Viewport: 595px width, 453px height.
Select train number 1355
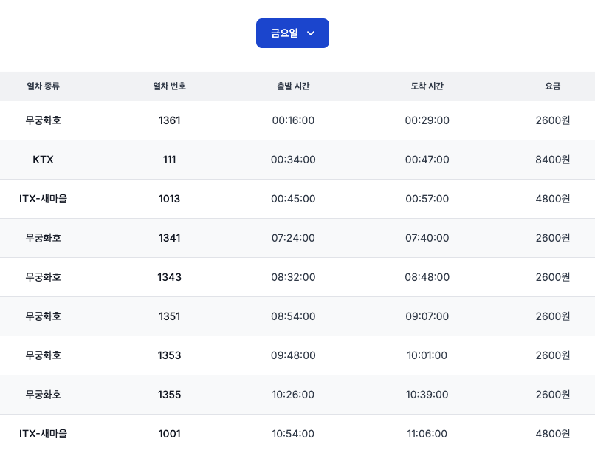[x=170, y=394]
